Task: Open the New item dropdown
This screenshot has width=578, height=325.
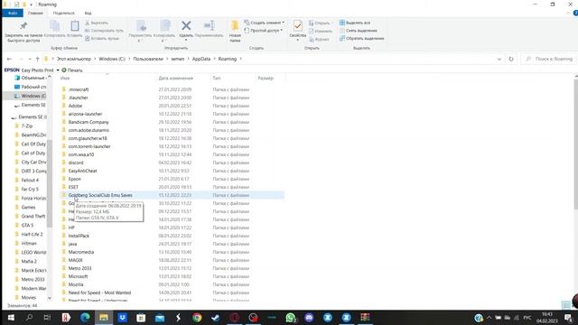Action: point(265,23)
